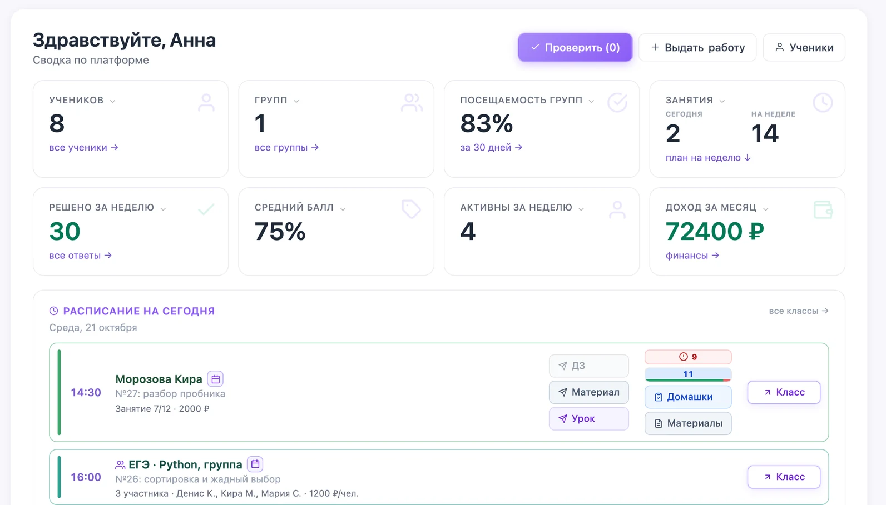Follow the все классы link
The image size is (886, 505).
[x=799, y=311]
